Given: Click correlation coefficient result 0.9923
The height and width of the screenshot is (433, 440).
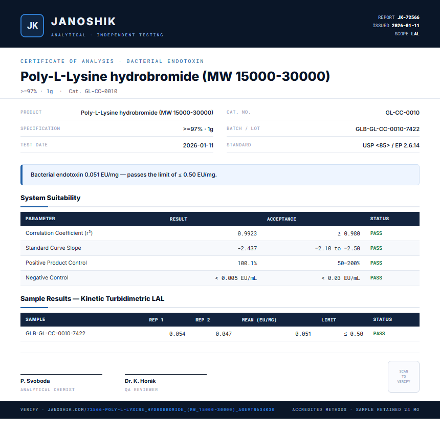Looking at the screenshot, I should pyautogui.click(x=247, y=233).
